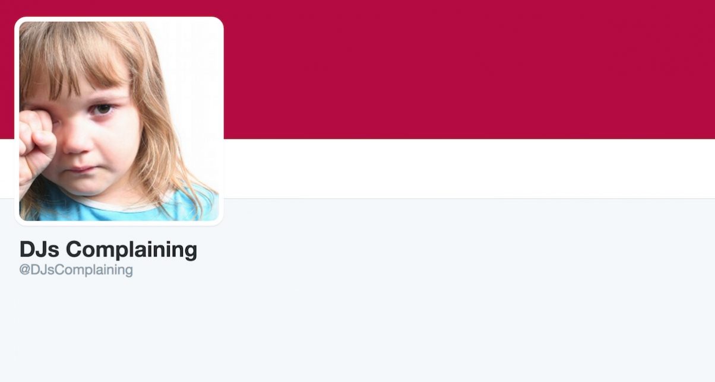Click the "DJs" word in profile title

[40, 250]
